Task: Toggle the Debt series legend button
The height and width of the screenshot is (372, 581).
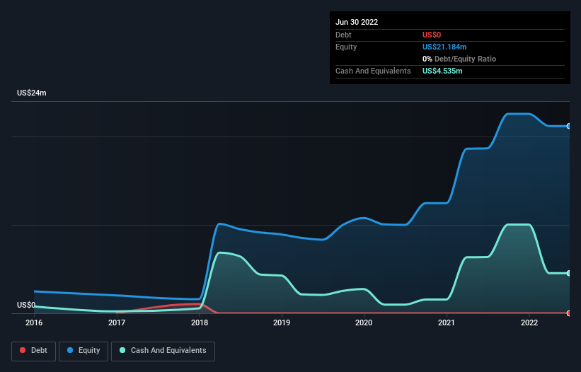Action: (x=33, y=351)
